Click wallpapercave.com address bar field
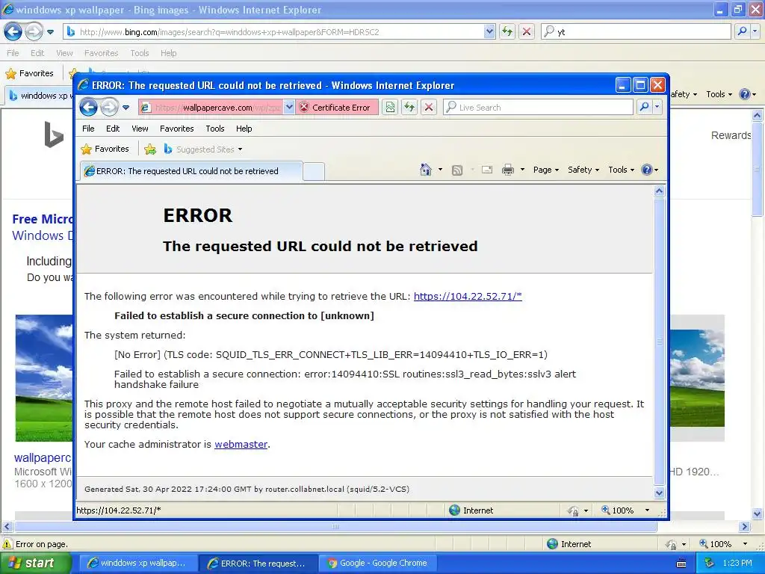 click(x=210, y=108)
